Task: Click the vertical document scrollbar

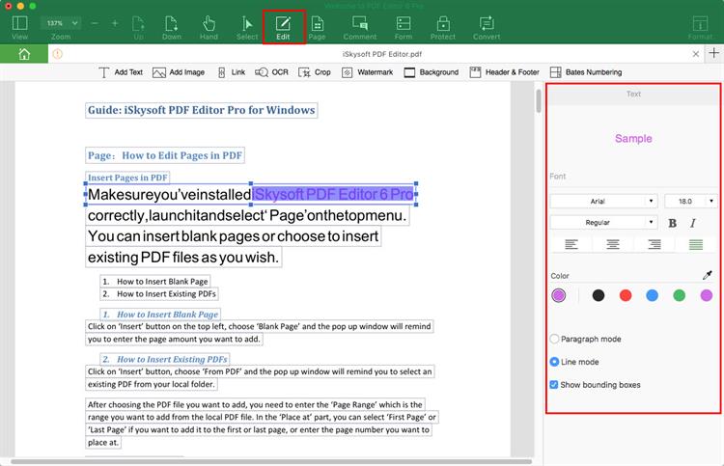Action: (539, 101)
